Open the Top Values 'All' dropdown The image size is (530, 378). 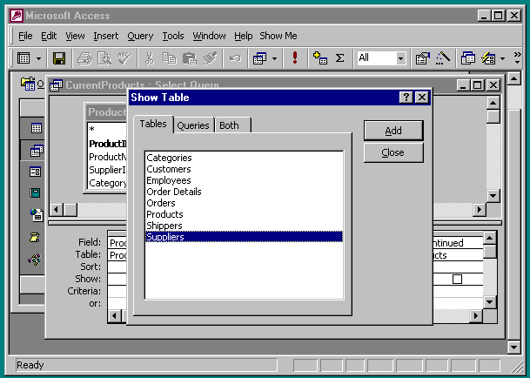pos(400,58)
